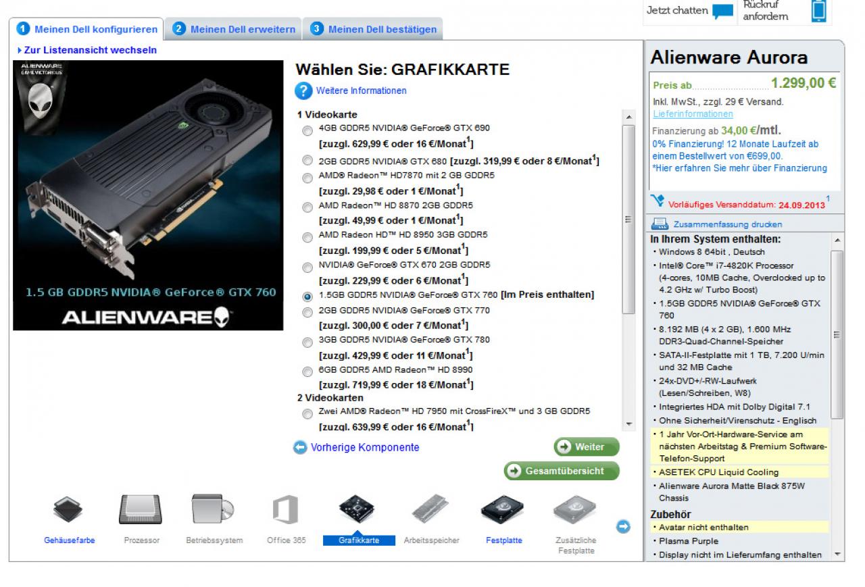Viewport: 865px width, 587px height.
Task: Click the printer icon beside Zusammenfassung drucken
Action: coord(659,224)
